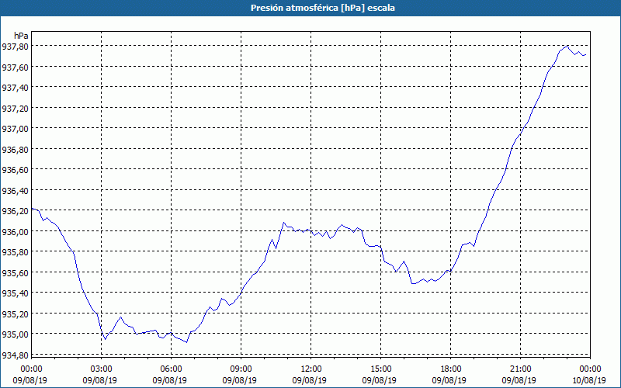Select the 934,80 y-axis value
Screen dimensions: 621x388
pos(16,355)
